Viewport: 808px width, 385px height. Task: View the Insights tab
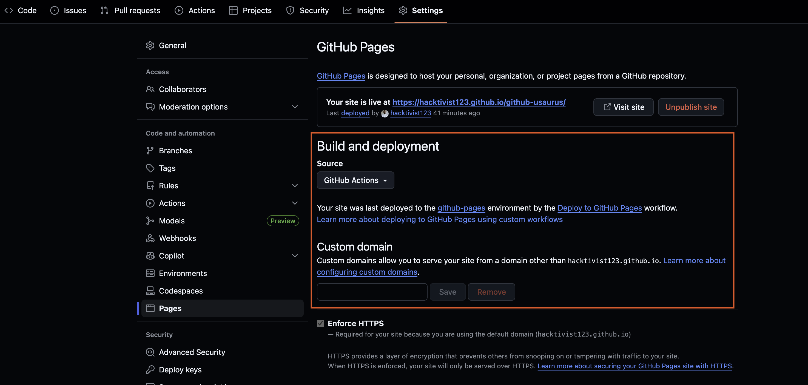click(x=363, y=10)
